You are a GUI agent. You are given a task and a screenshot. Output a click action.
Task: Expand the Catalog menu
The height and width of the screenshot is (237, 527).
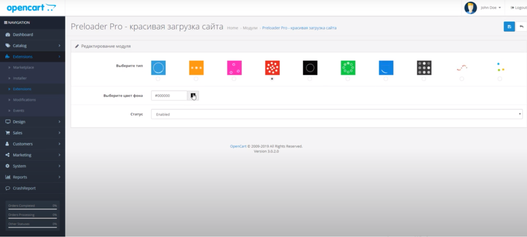tap(33, 46)
